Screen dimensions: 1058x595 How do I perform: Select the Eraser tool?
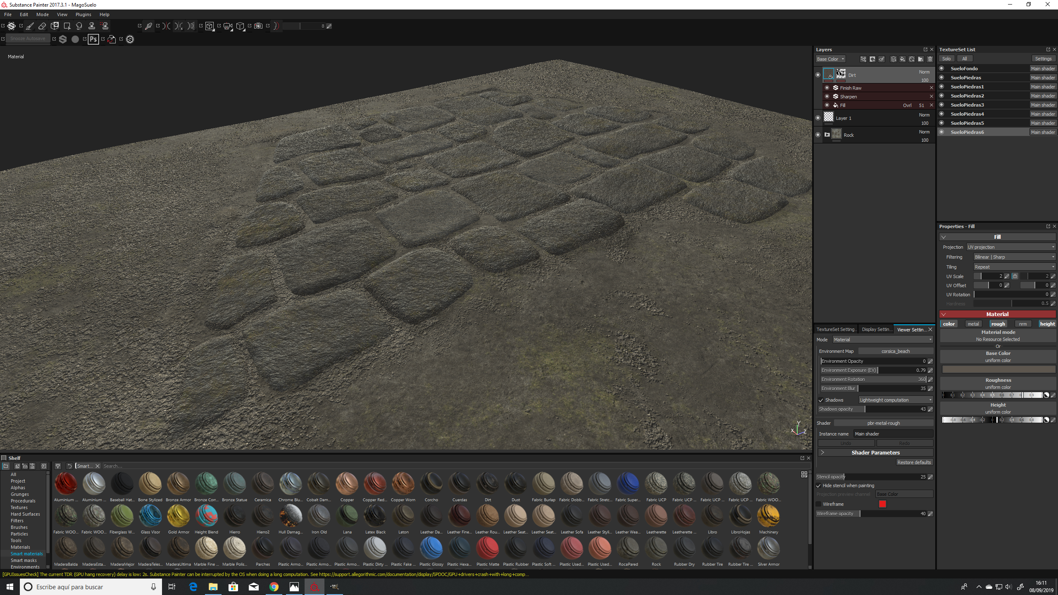(x=42, y=26)
